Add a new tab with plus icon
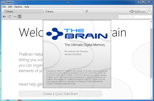Screen dimensions: 154x101 [x=87, y=11]
